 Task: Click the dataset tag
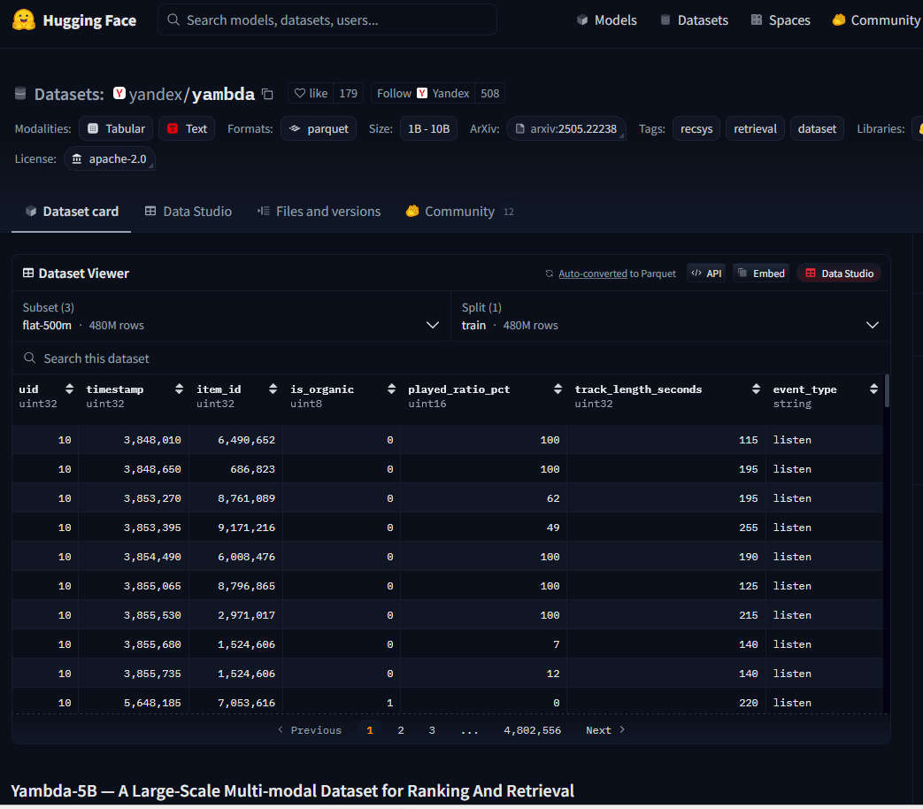[x=817, y=129]
